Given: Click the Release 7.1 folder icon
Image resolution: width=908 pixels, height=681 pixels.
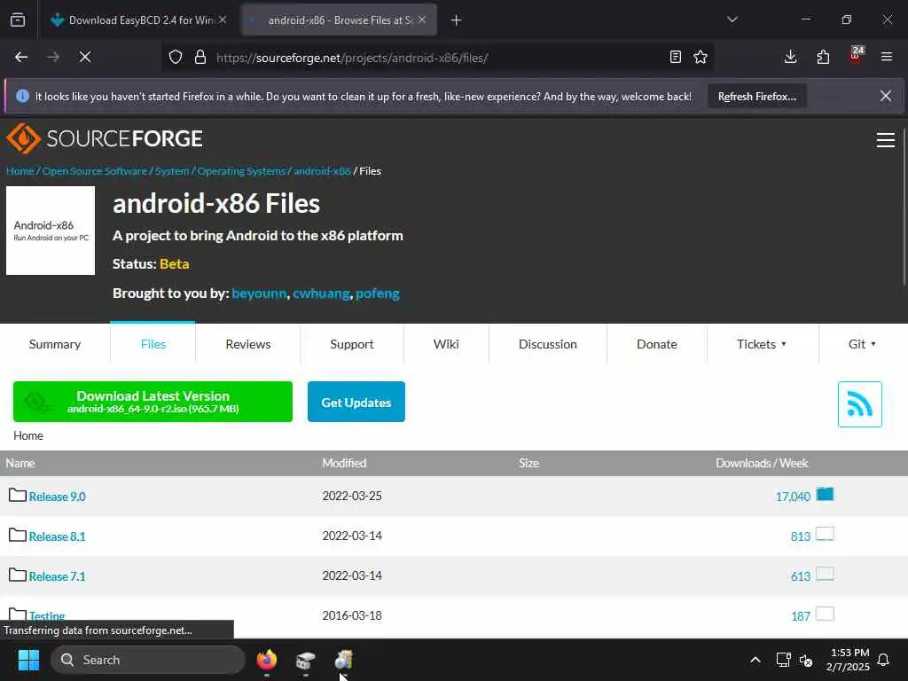Looking at the screenshot, I should click(18, 575).
